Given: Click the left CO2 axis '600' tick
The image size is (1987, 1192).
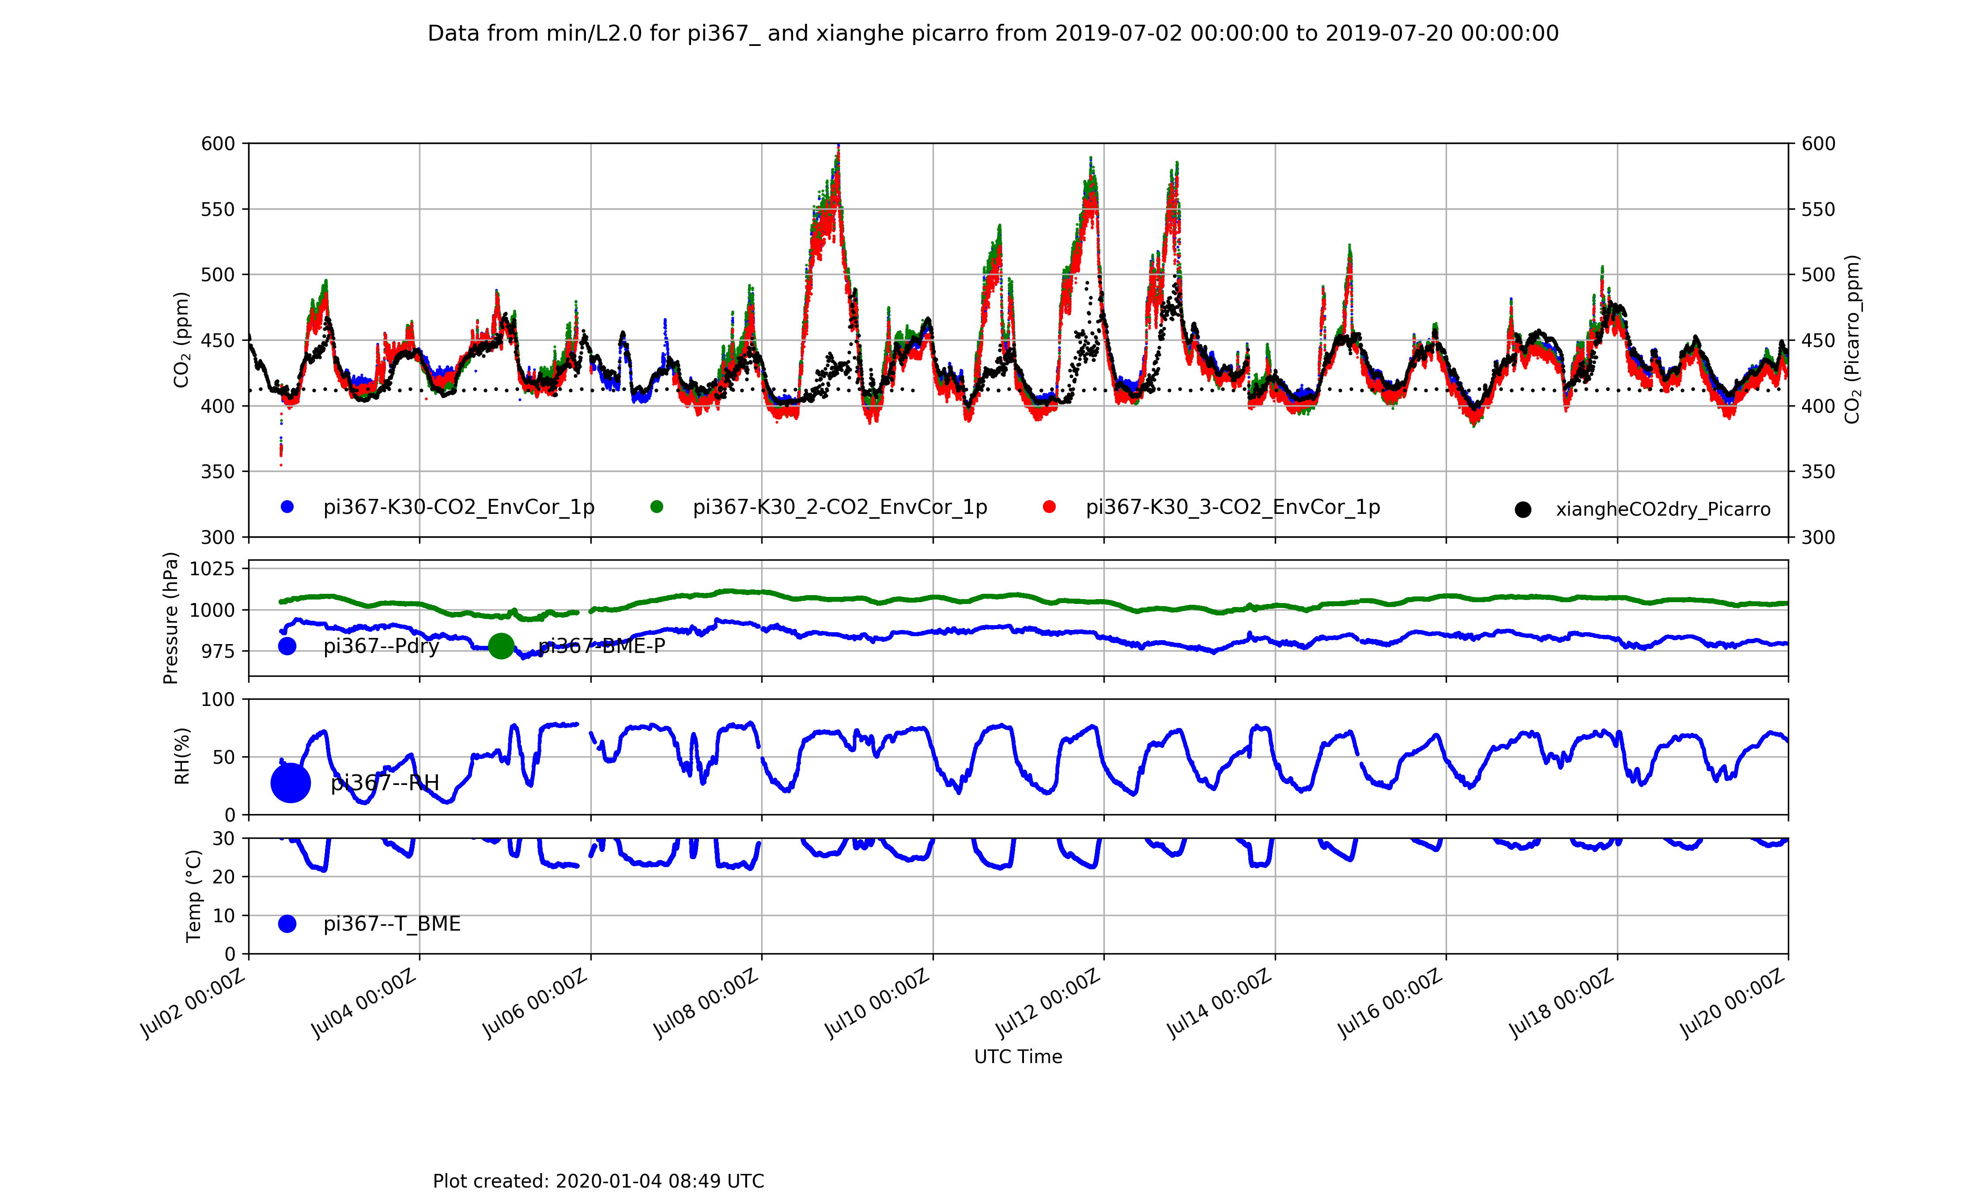Looking at the screenshot, I should (218, 144).
